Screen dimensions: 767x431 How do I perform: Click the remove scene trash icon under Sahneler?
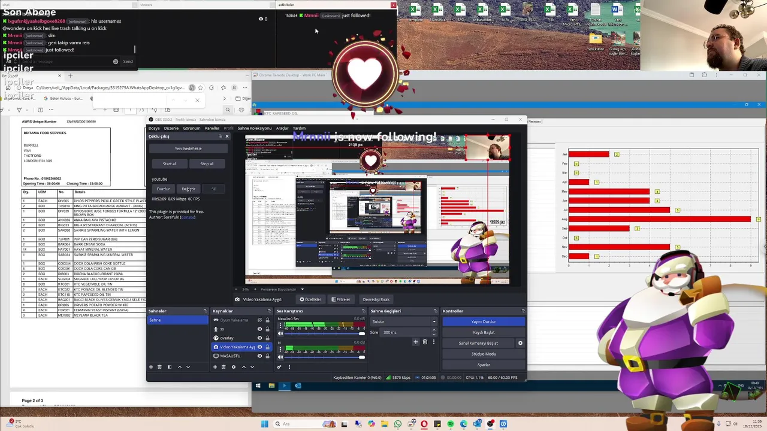tap(159, 367)
